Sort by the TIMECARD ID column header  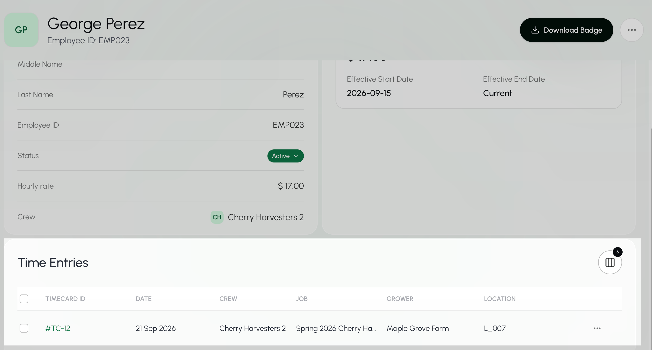[65, 299]
